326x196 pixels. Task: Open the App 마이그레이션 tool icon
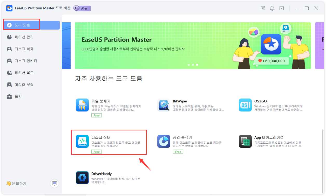pos(245,141)
